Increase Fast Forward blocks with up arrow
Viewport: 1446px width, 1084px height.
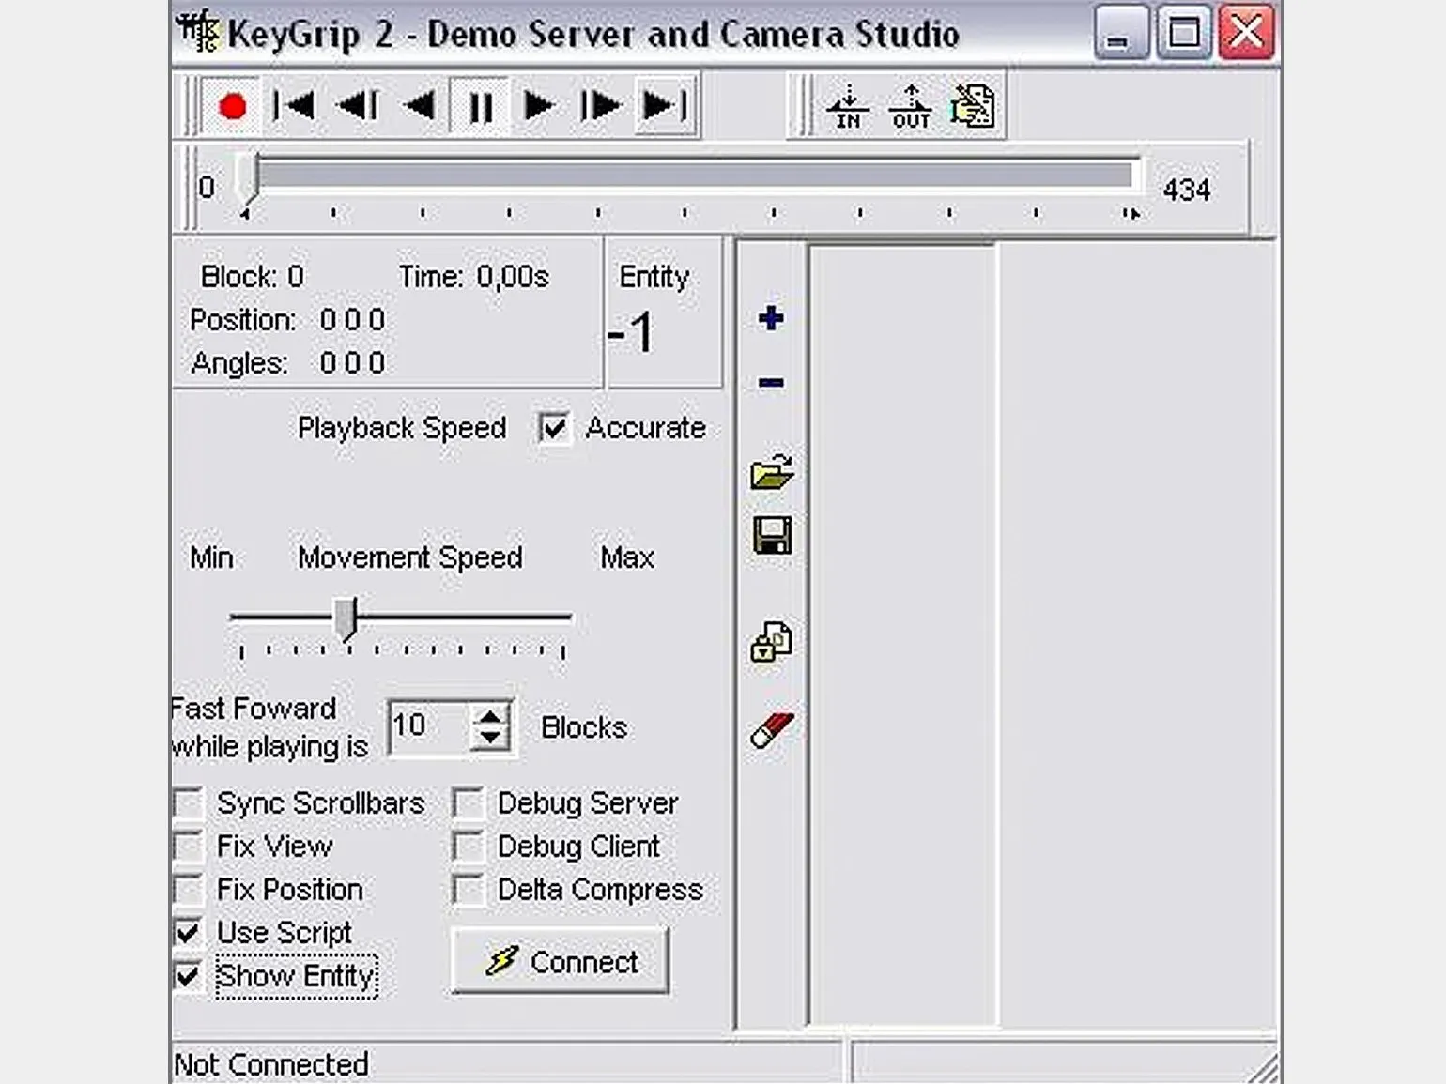490,718
